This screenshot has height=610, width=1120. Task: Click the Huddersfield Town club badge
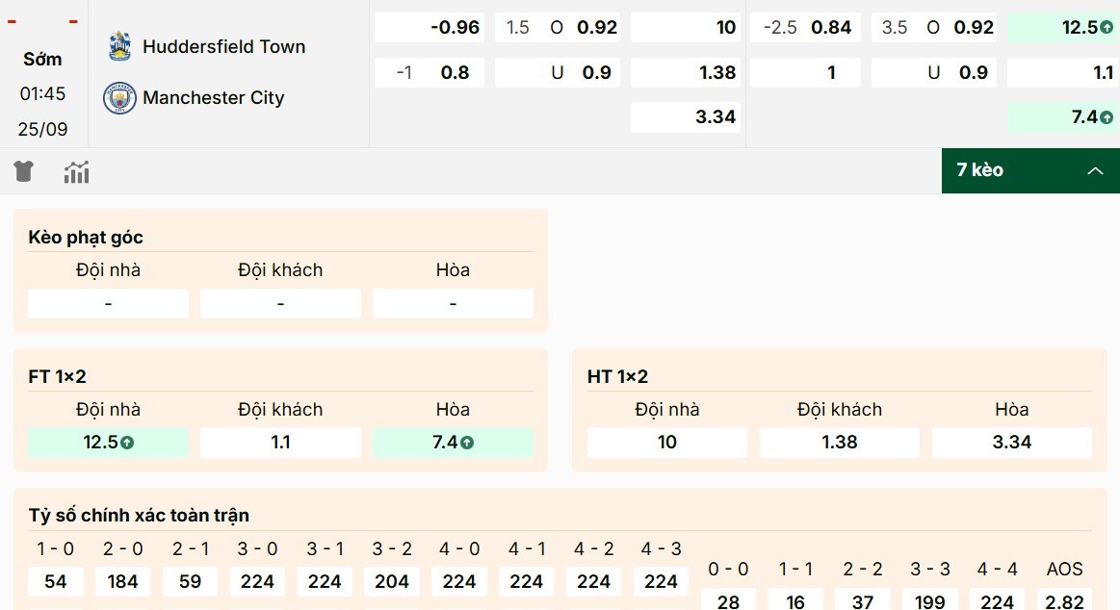click(119, 45)
